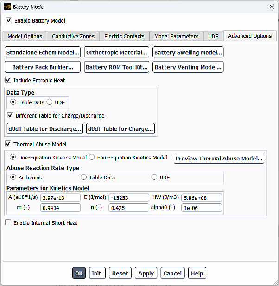Open Standalone Echem Model dialog
The image size is (279, 286).
coord(43,52)
